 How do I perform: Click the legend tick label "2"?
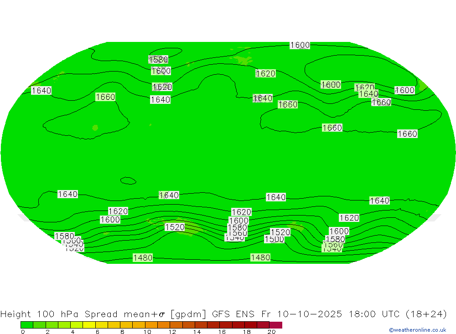(x=48, y=332)
